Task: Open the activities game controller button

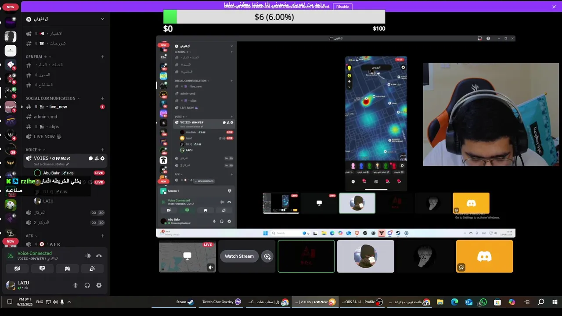Action: click(67, 269)
